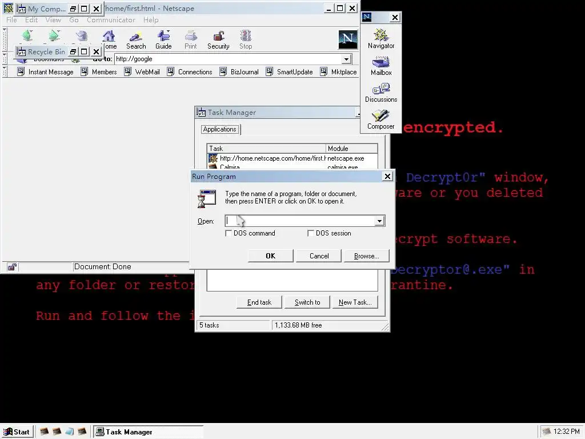The height and width of the screenshot is (439, 585).
Task: Go to the Home page in Netscape
Action: pos(109,40)
